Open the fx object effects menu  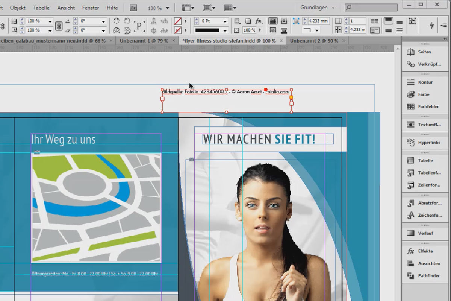click(259, 21)
